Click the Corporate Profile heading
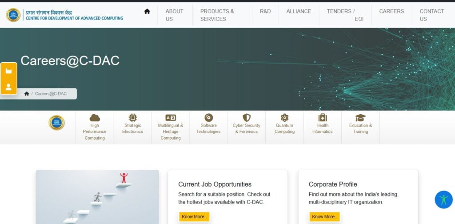Image resolution: width=455 pixels, height=224 pixels. point(333,184)
